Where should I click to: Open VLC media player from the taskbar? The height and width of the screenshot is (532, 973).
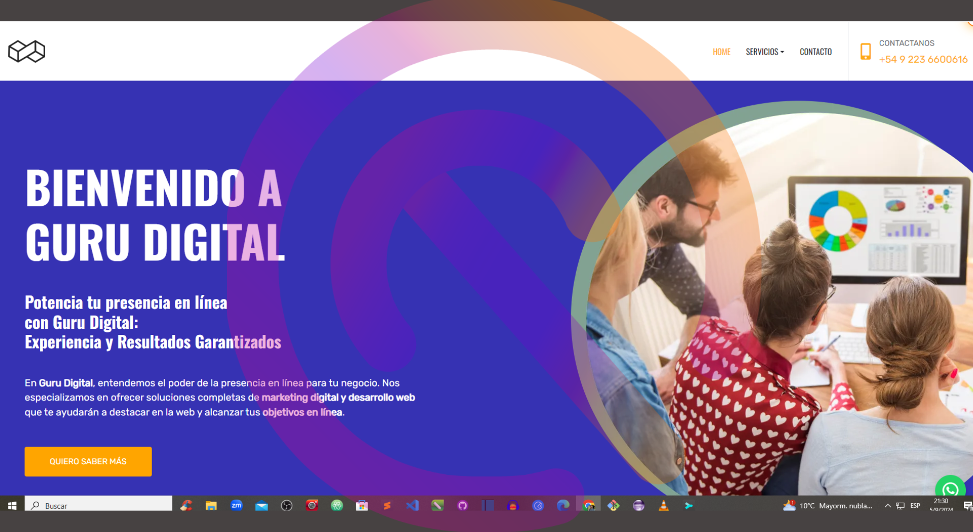point(664,505)
